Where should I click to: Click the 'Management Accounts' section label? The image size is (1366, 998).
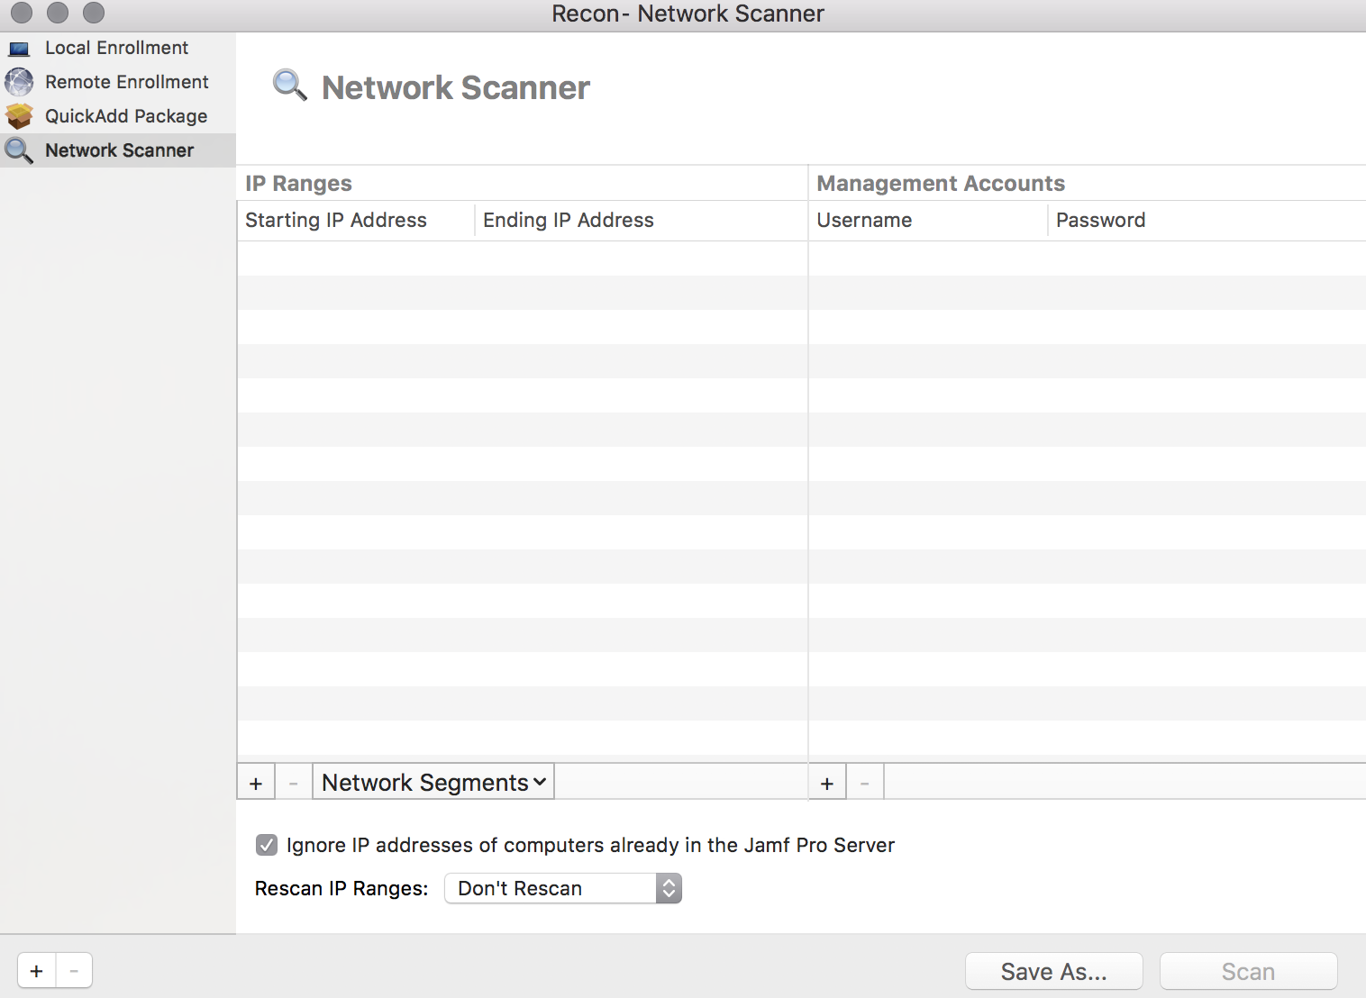click(x=941, y=183)
